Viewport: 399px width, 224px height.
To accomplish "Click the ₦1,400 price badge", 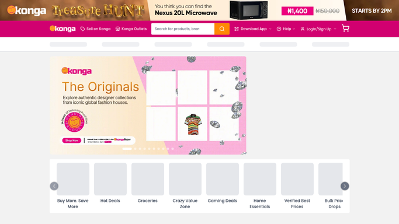I will coord(297,11).
